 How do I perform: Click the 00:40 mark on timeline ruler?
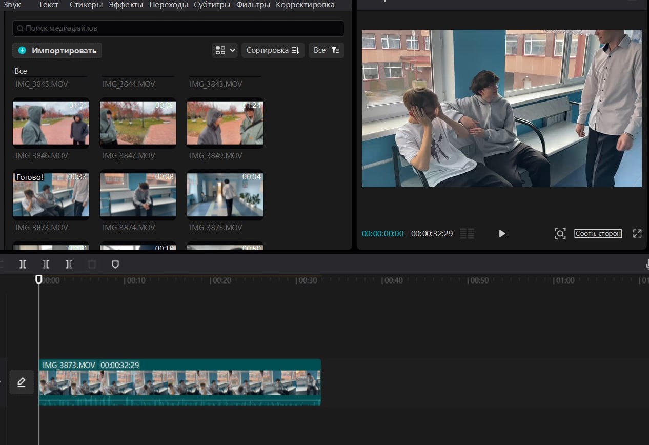[x=393, y=280]
